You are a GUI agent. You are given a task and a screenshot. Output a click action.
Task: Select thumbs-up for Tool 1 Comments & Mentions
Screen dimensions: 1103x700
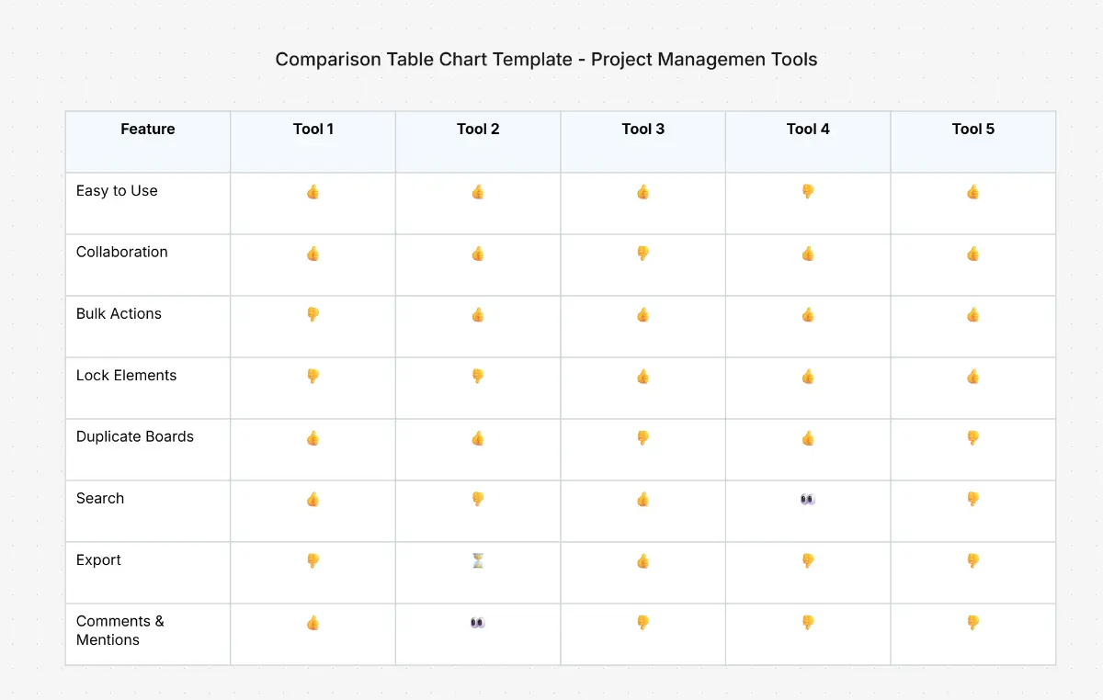click(x=313, y=623)
